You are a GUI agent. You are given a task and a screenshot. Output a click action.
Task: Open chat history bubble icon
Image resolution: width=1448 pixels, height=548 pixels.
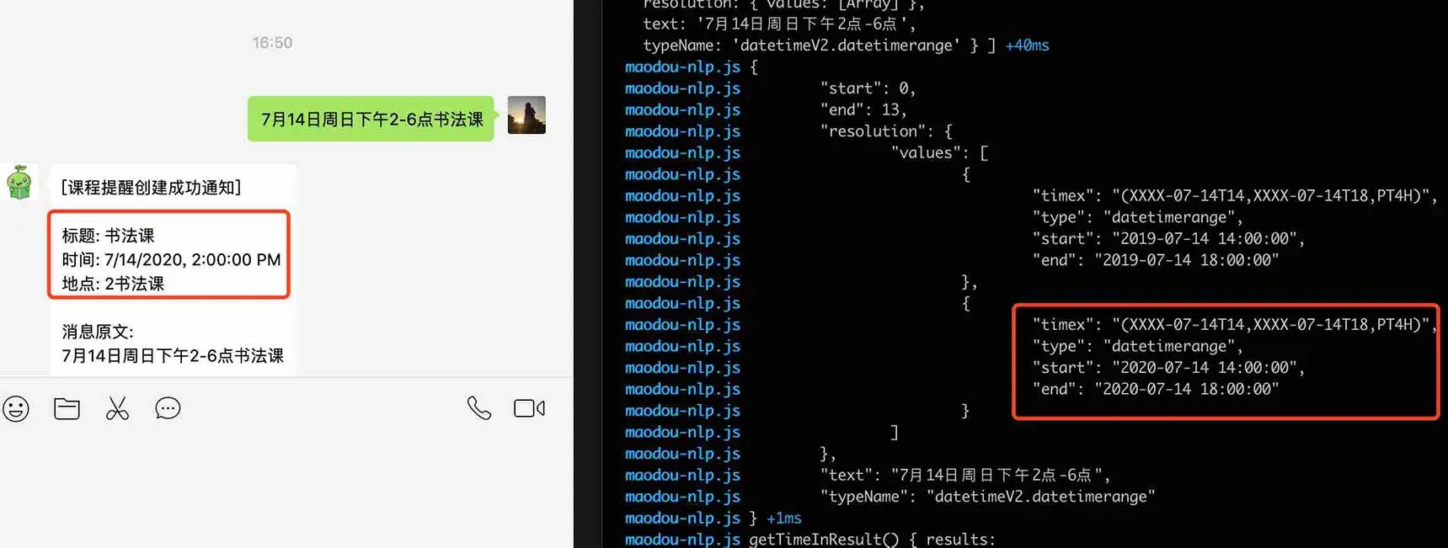pos(168,408)
